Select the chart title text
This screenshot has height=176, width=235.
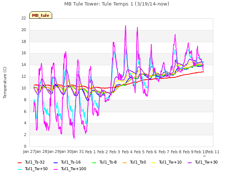(x=117, y=4)
